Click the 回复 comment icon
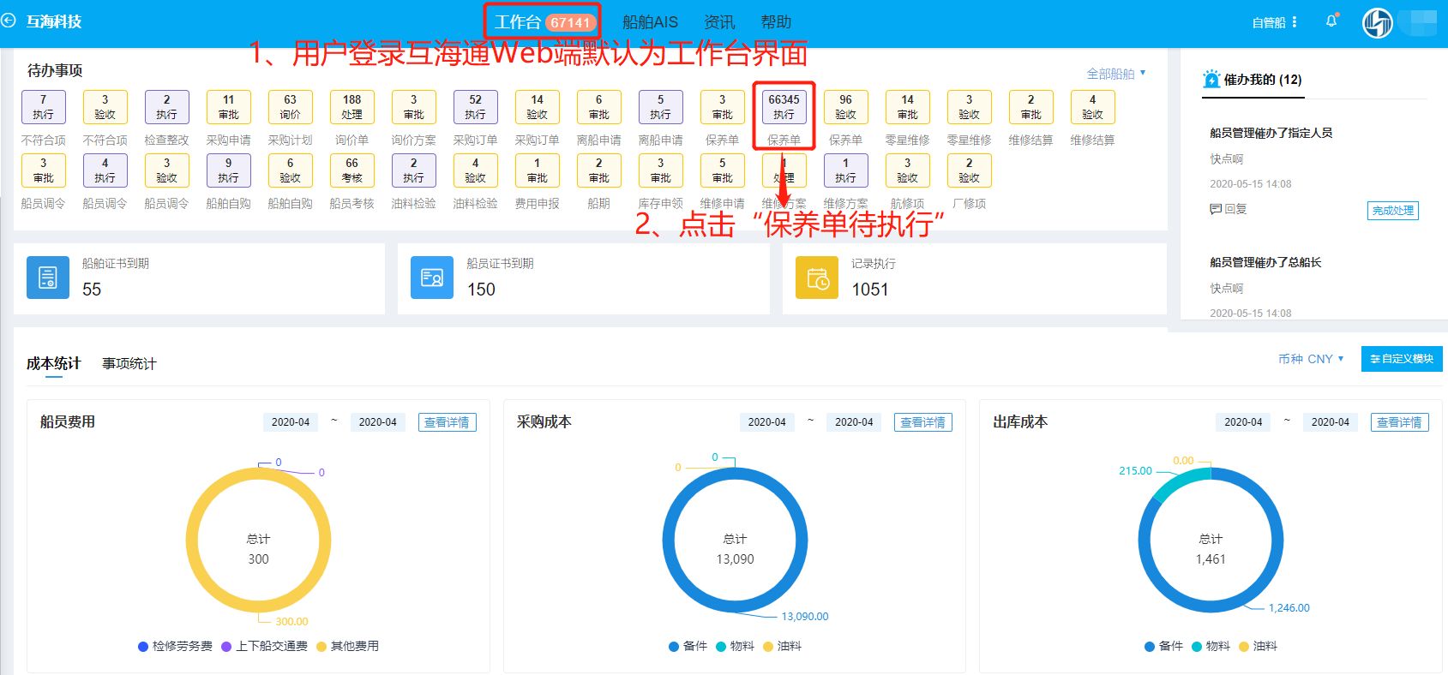This screenshot has height=675, width=1448. [x=1216, y=209]
